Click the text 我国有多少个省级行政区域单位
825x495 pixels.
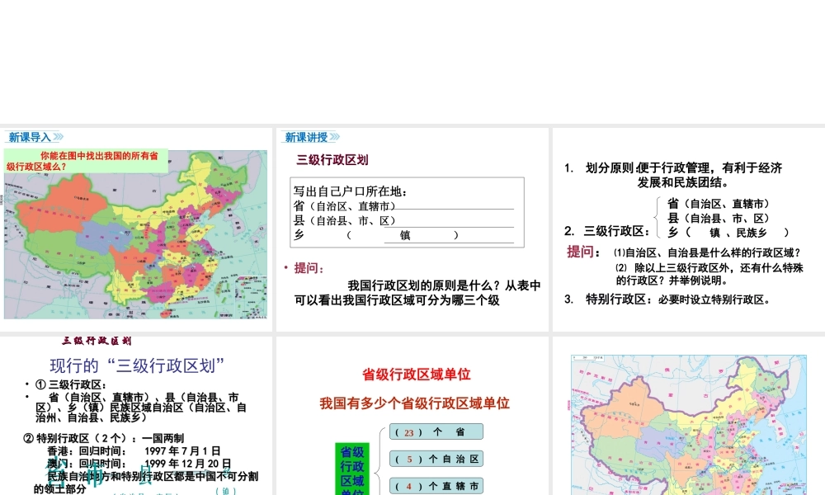[x=415, y=403]
